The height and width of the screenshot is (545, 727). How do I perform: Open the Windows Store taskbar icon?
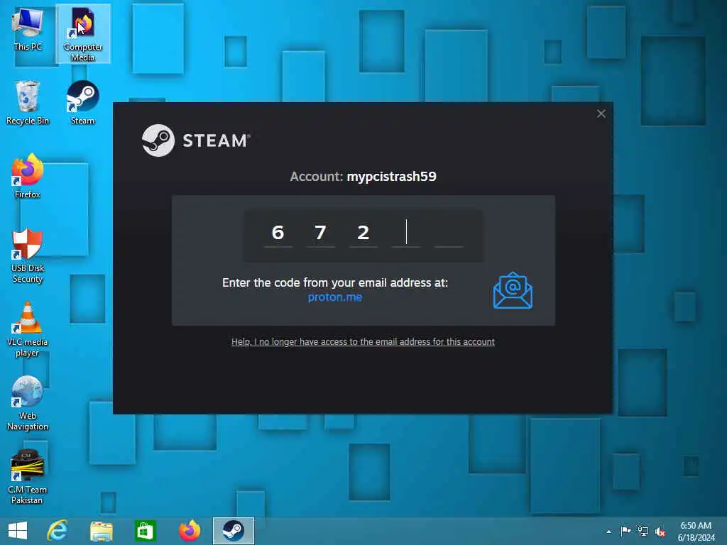click(145, 531)
